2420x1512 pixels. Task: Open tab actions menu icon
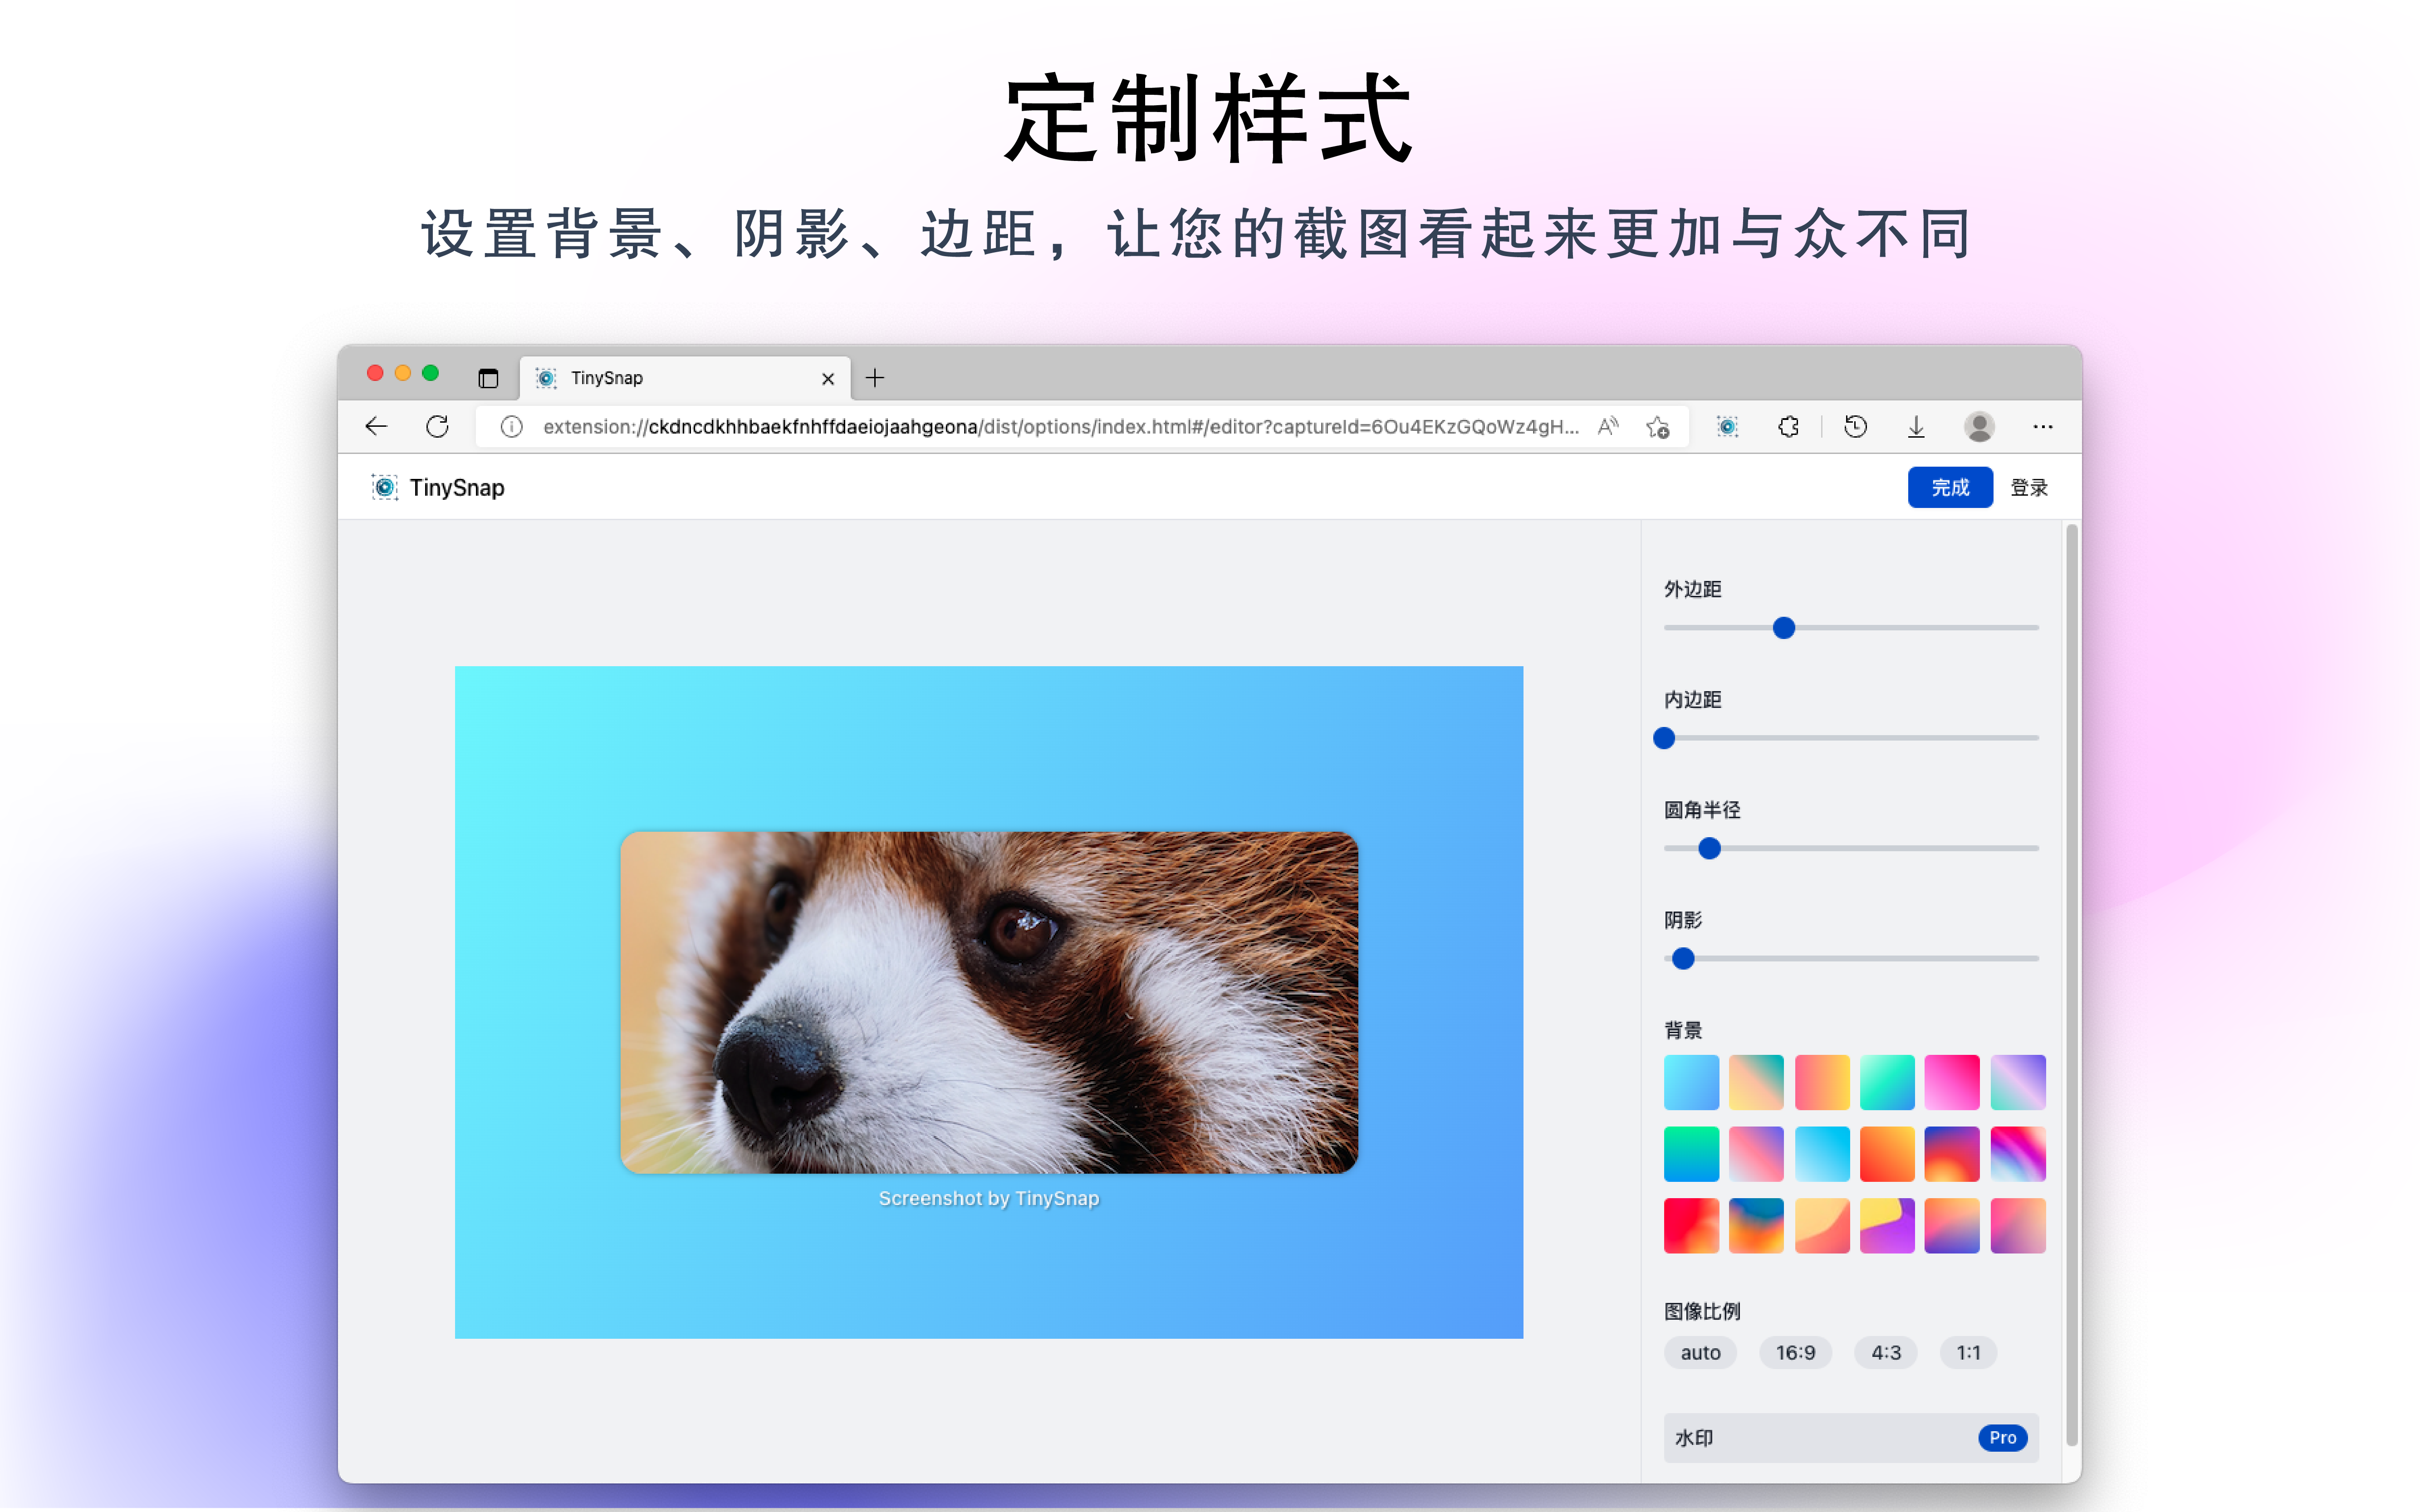(x=488, y=378)
